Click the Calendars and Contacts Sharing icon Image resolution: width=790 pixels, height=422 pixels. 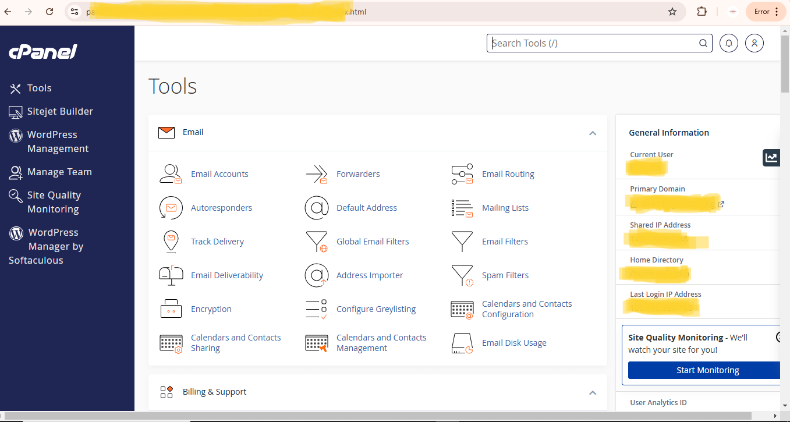click(x=171, y=343)
